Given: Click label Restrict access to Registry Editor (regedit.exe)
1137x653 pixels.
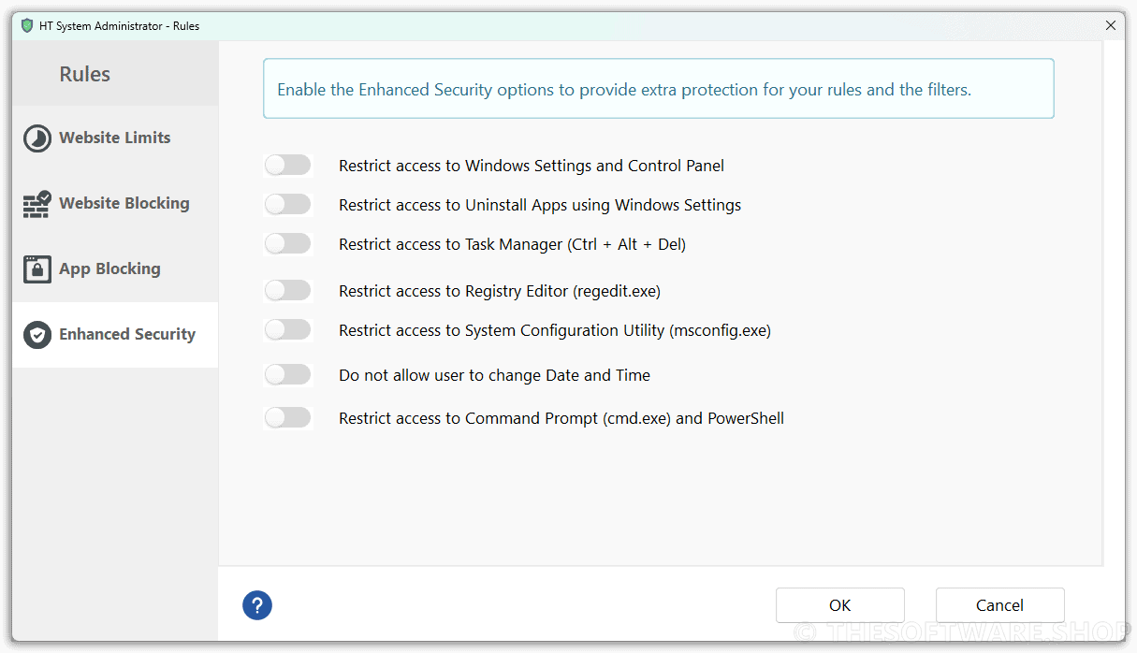Looking at the screenshot, I should [500, 291].
